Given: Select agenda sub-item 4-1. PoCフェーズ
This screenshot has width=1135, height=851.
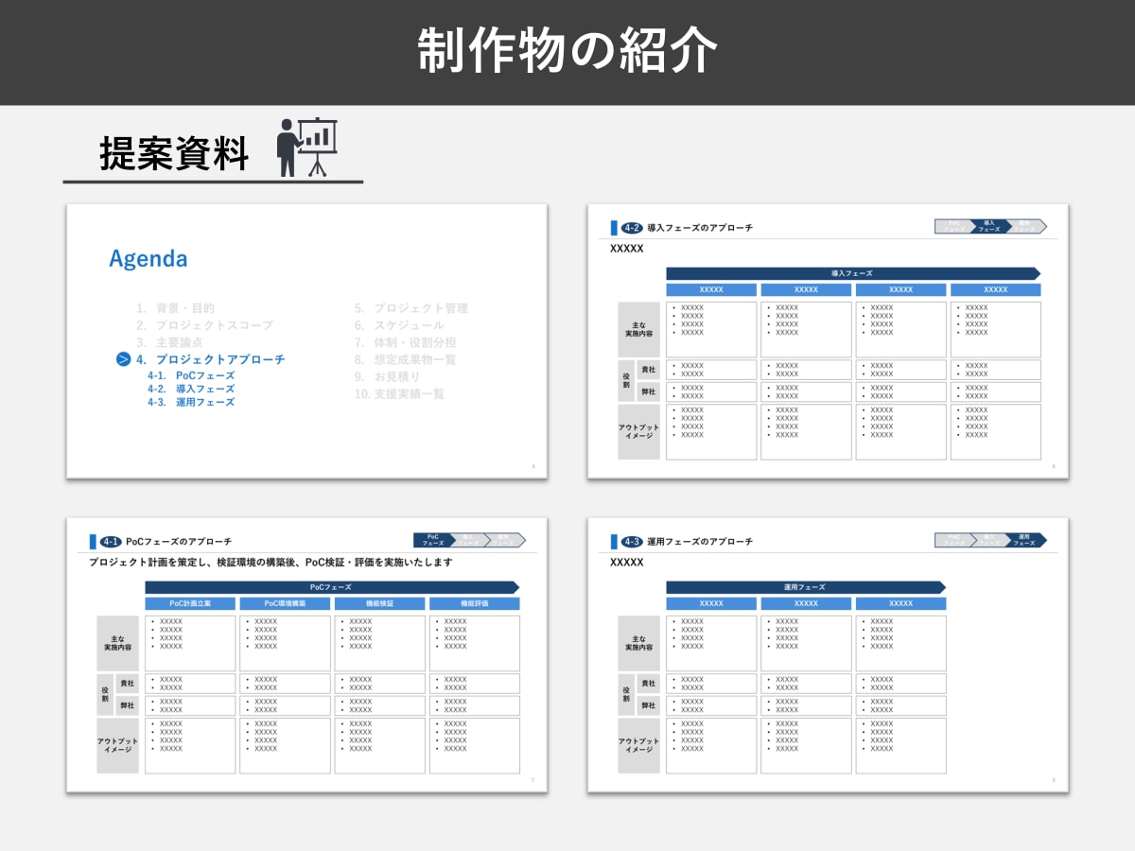Looking at the screenshot, I should click(x=191, y=375).
